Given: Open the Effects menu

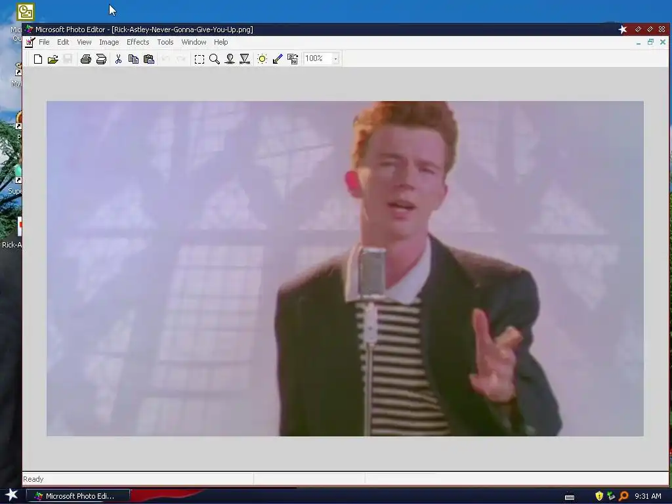Looking at the screenshot, I should tap(138, 42).
